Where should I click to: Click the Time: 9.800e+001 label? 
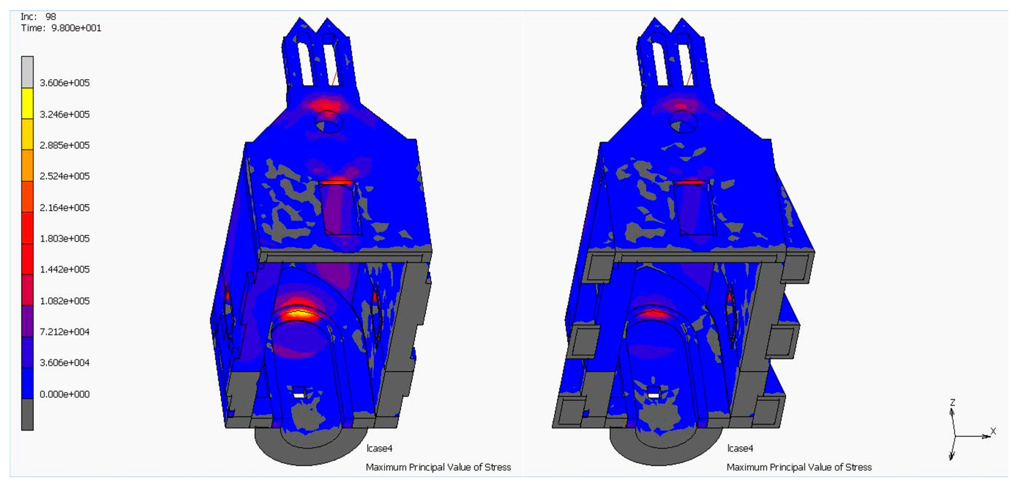pos(61,28)
